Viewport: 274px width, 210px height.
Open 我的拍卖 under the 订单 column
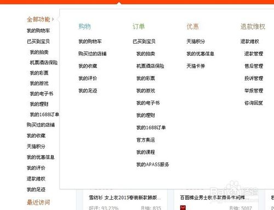pyautogui.click(x=146, y=54)
